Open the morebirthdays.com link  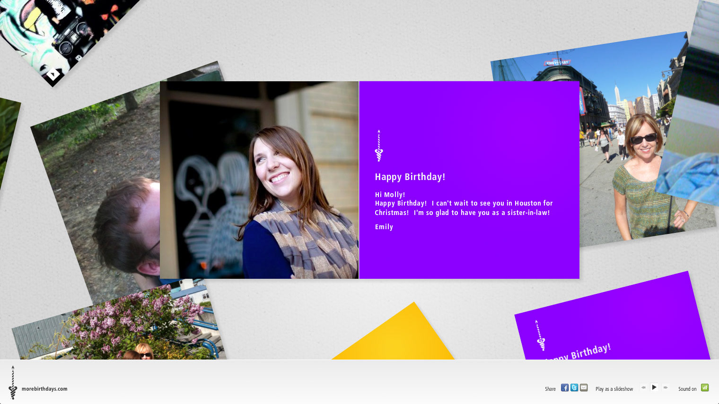[44, 389]
